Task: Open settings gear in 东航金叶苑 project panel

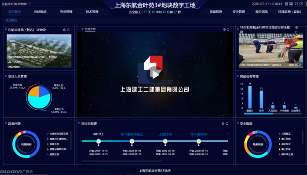Action: pos(64,30)
